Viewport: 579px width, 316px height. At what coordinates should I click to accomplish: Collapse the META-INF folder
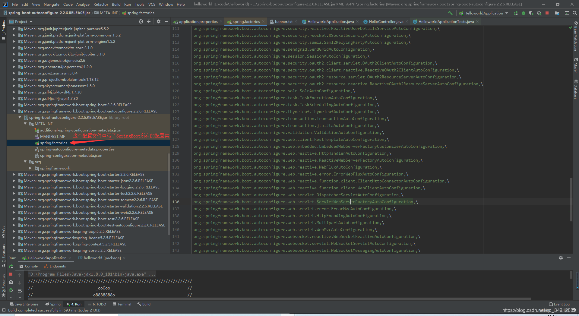(x=25, y=124)
